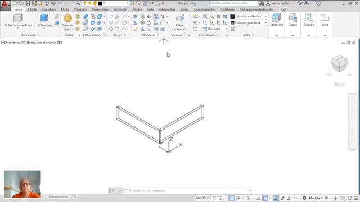Toggle layer lock icon in layer box
The width and height of the screenshot is (360, 202).
point(94,3)
